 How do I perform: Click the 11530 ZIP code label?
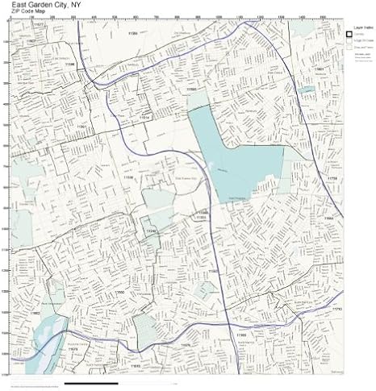click(128, 177)
